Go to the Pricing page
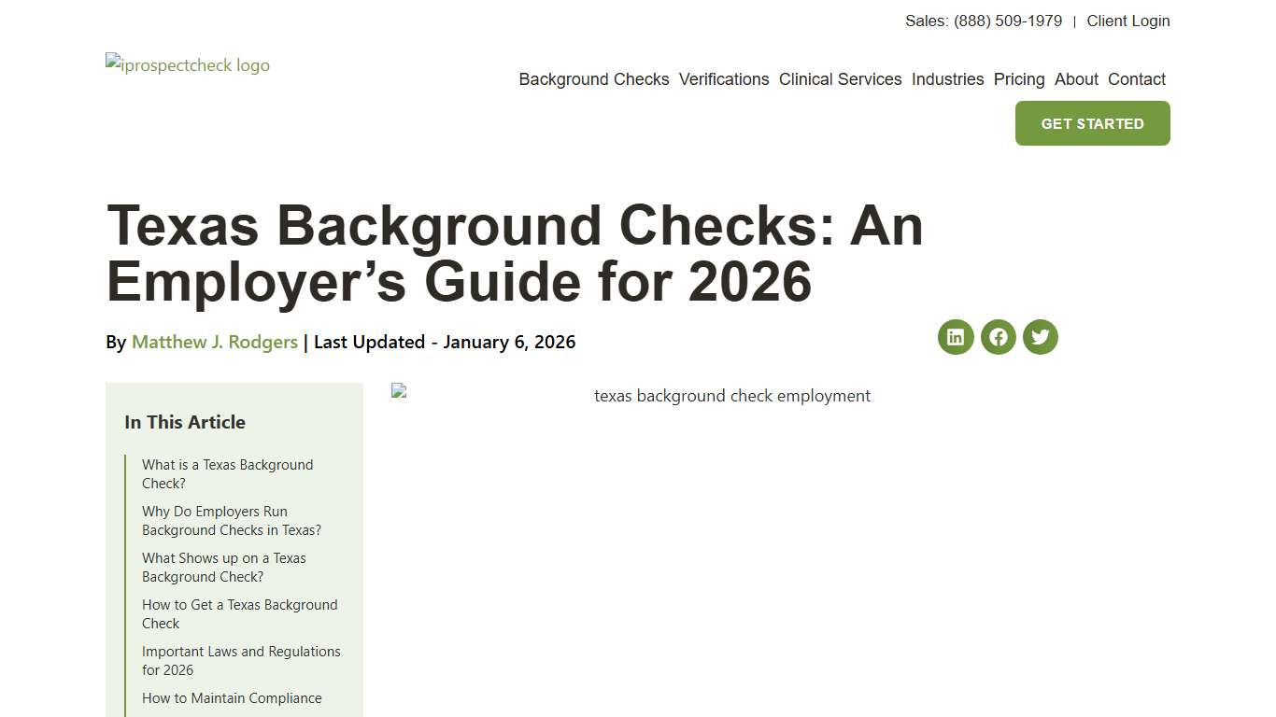This screenshot has height=717, width=1276. pos(1019,79)
